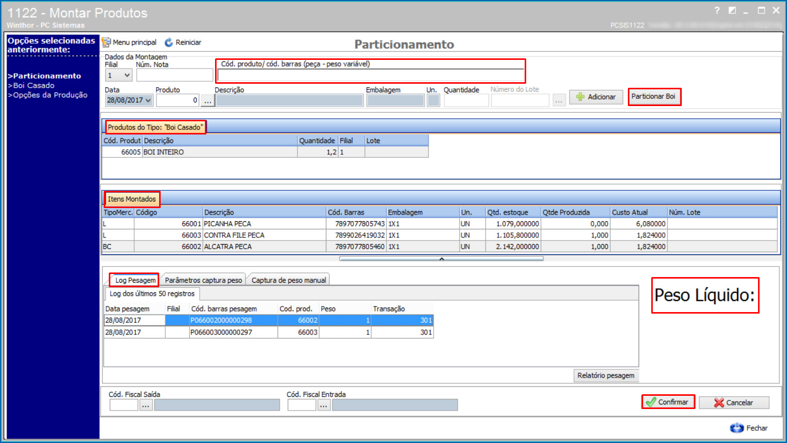Viewport: 787px width, 443px height.
Task: Select Opções da Produção in side menu
Action: point(47,95)
